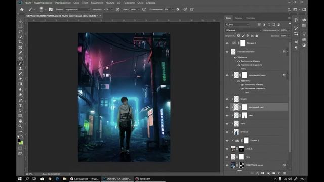The height and width of the screenshot is (182, 324).
Task: Select the Eyedropper tool
Action: click(x=20, y=53)
